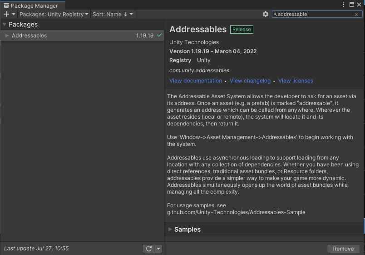Select the Addressables package row
365x255 pixels.
coord(82,35)
